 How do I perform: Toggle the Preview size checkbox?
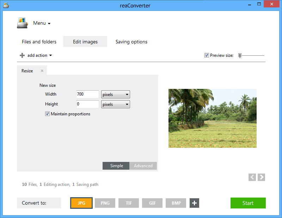coord(207,55)
